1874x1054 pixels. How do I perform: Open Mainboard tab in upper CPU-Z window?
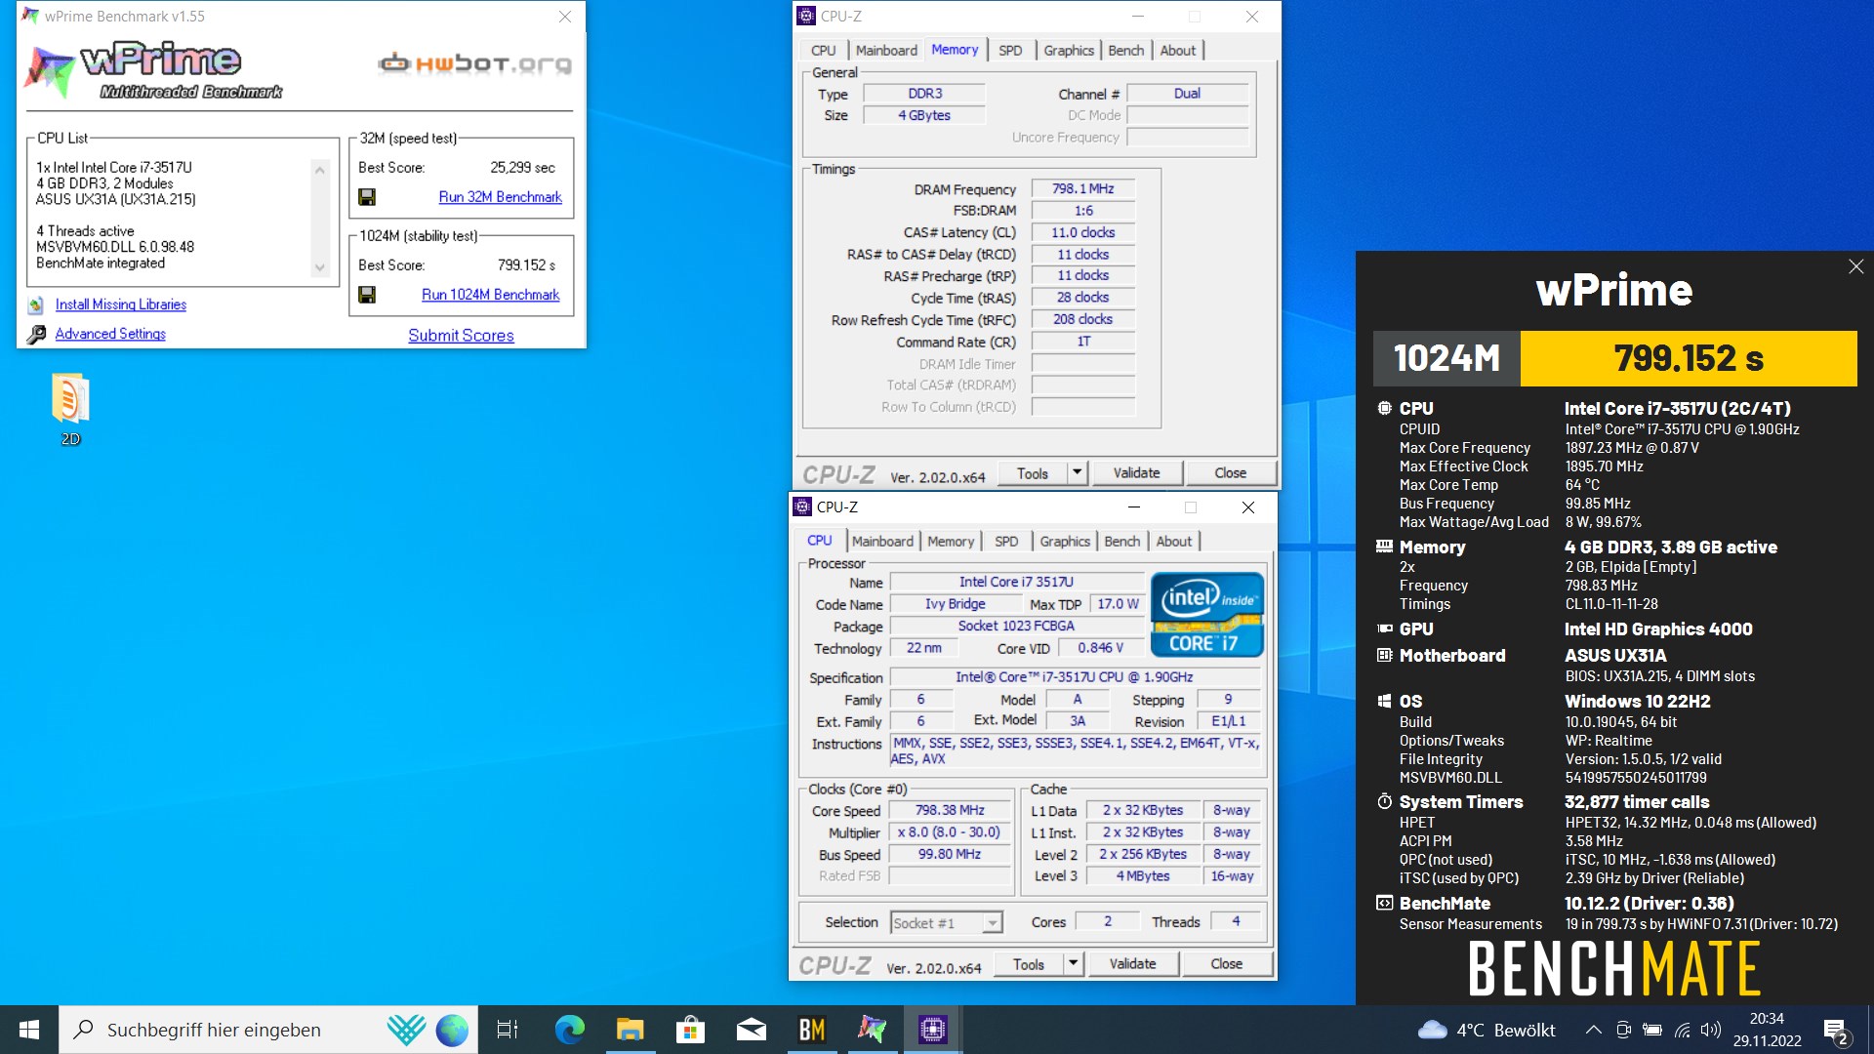pos(886,50)
